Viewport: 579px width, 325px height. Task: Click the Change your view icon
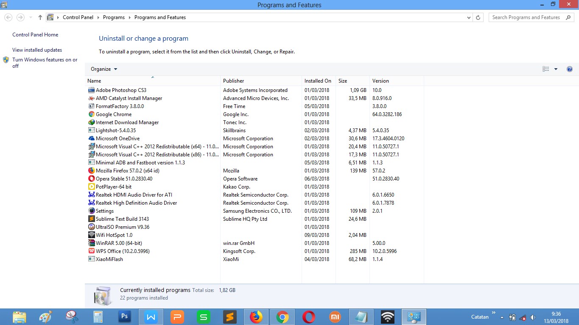[x=546, y=69]
